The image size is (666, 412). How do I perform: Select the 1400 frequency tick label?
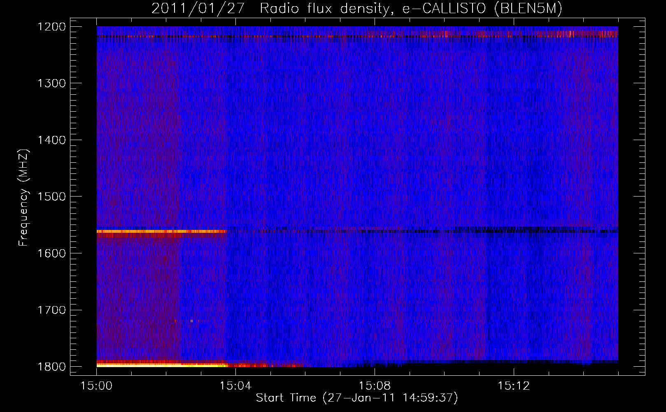pos(52,140)
